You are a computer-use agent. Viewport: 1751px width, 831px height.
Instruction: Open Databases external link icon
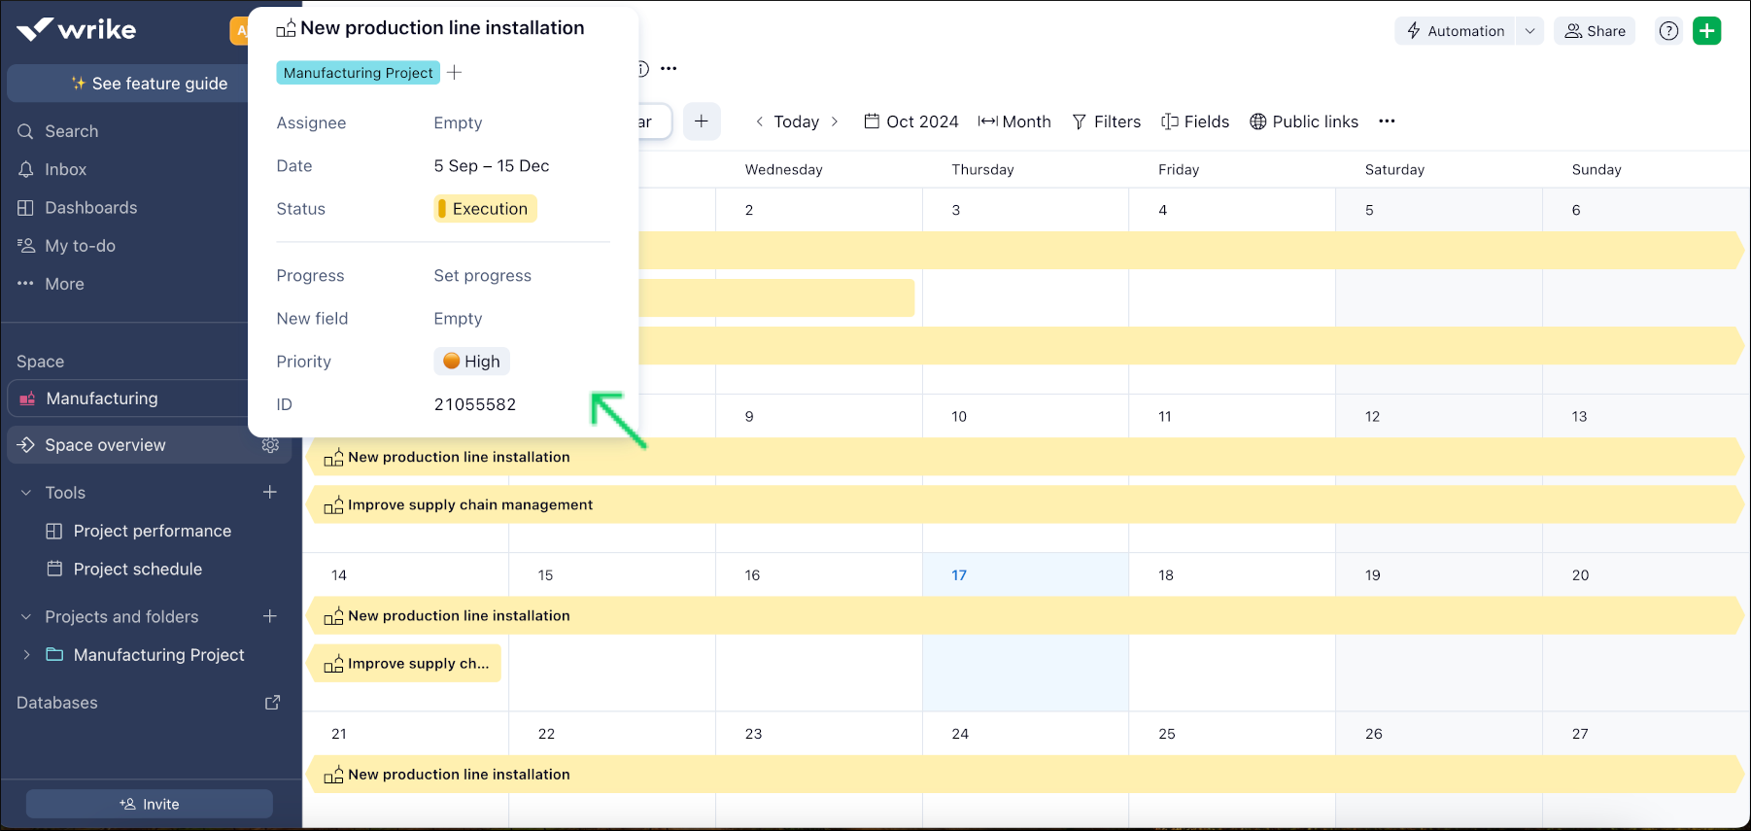click(273, 703)
